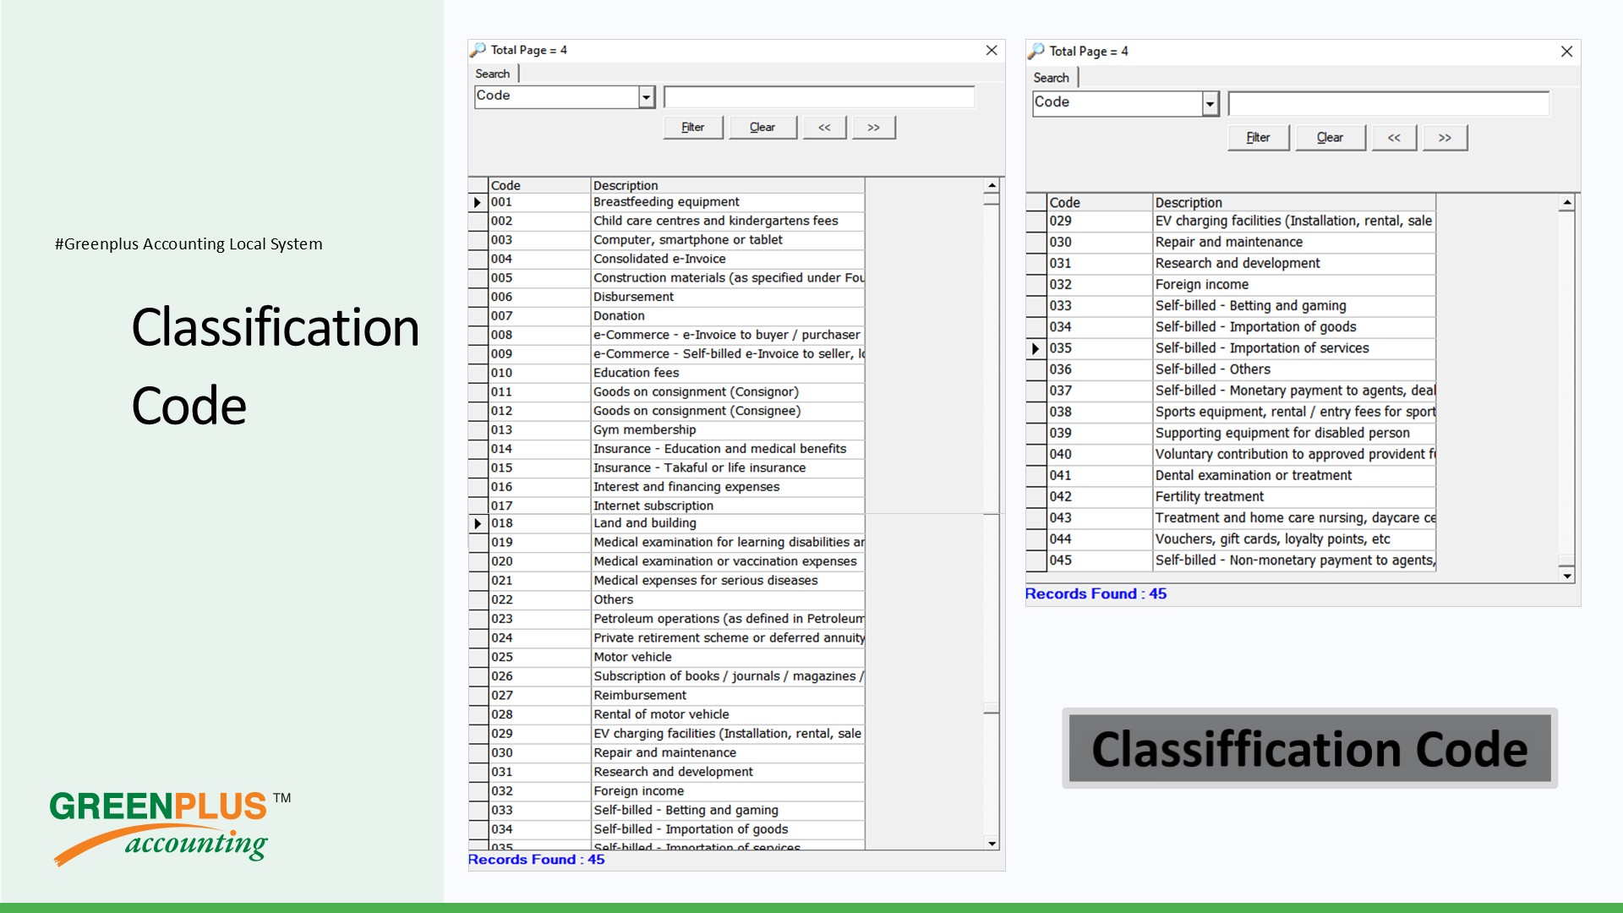
Task: Click row selector arrow beside code 035 in right window
Action: point(1036,348)
